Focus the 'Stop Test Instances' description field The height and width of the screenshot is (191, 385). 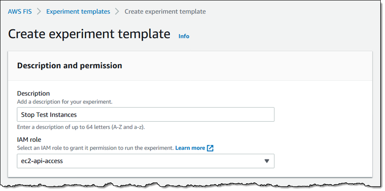146,115
